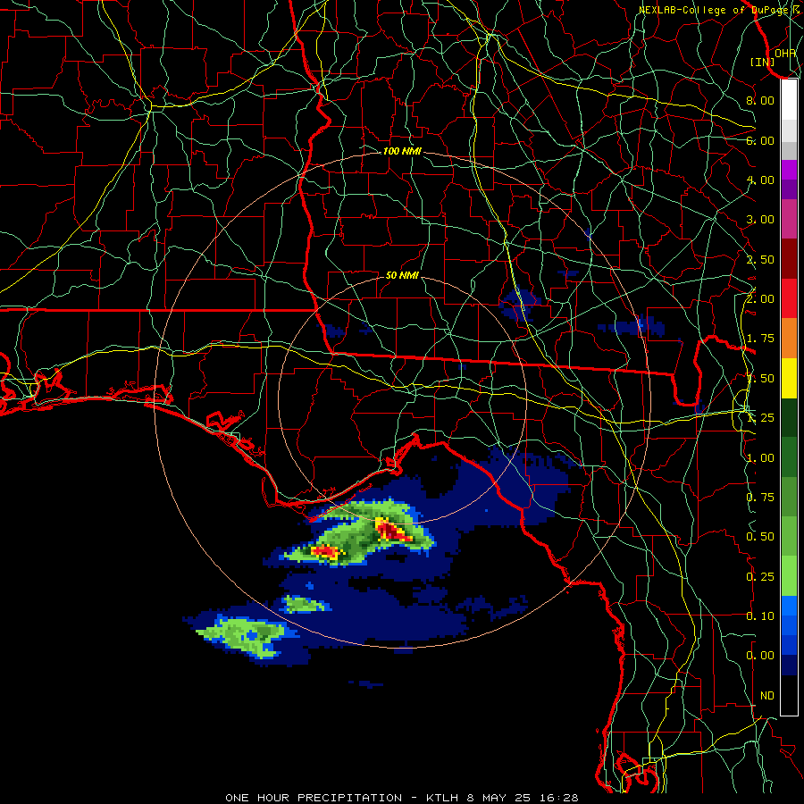Click the "1.50" legend value
This screenshot has width=804, height=804.
[x=760, y=379]
